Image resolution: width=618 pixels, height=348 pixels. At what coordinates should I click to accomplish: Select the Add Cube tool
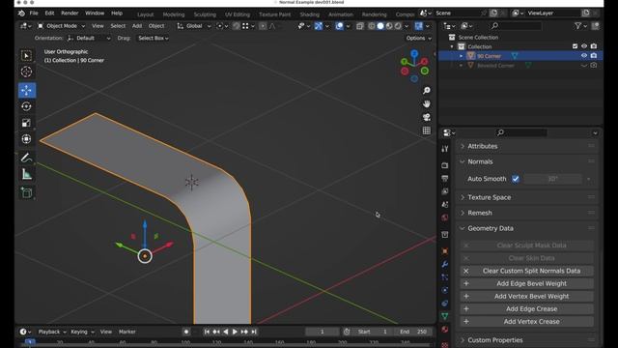pyautogui.click(x=26, y=193)
